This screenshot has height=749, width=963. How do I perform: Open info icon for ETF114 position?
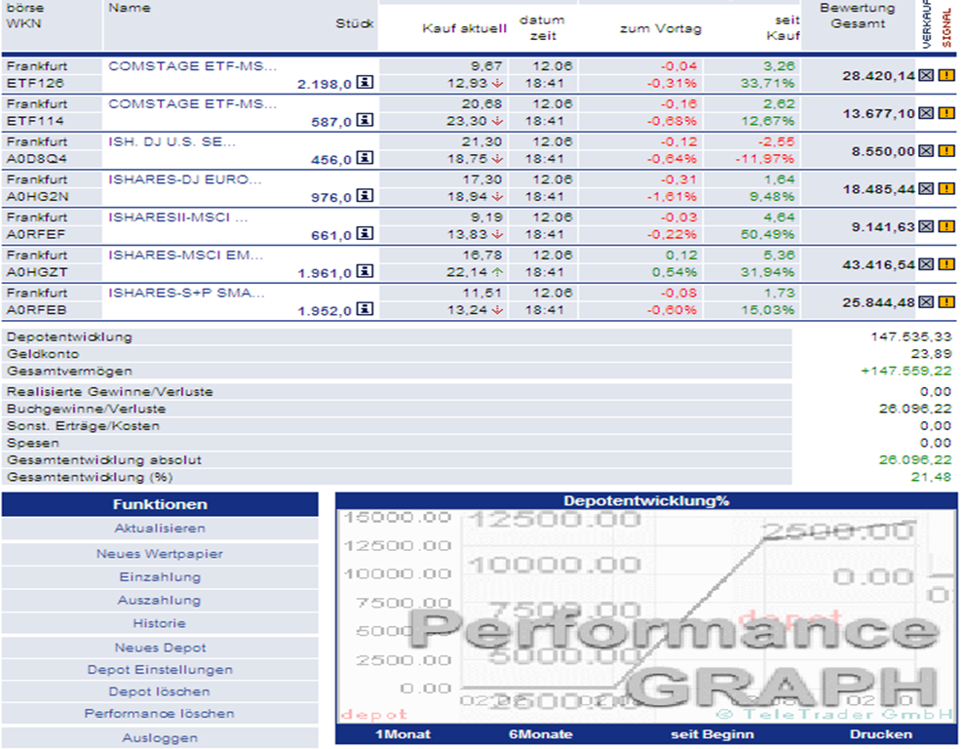[x=365, y=120]
